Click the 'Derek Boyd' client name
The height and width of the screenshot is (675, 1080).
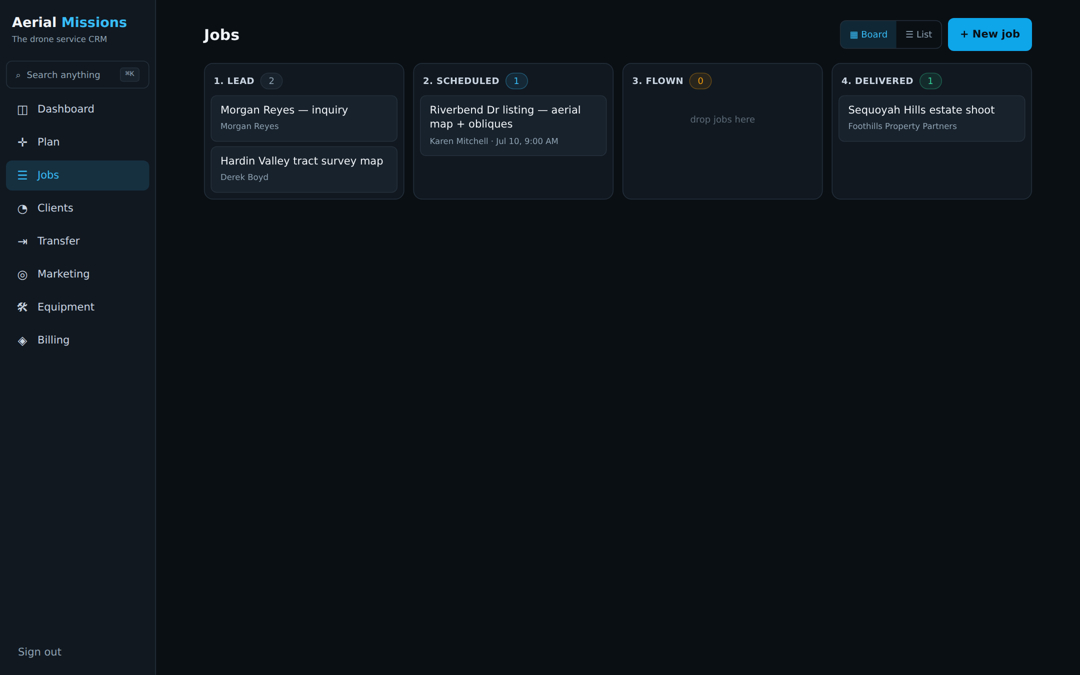244,177
